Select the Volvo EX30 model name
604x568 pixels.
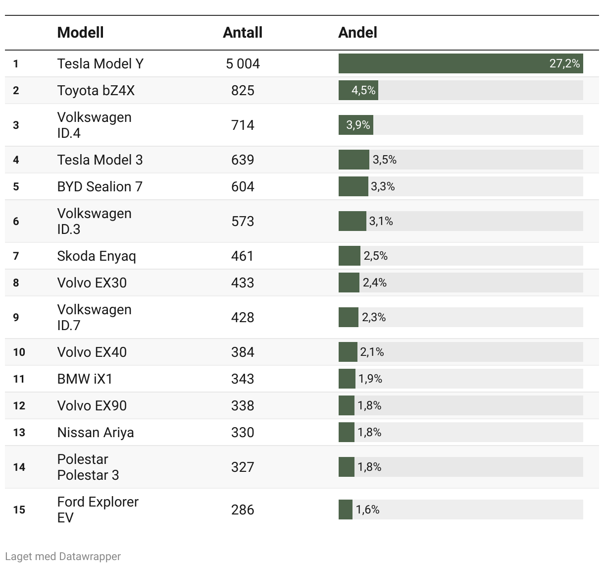[x=92, y=283]
